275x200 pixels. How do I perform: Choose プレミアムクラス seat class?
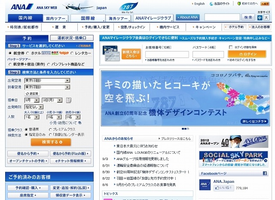coord(50,130)
